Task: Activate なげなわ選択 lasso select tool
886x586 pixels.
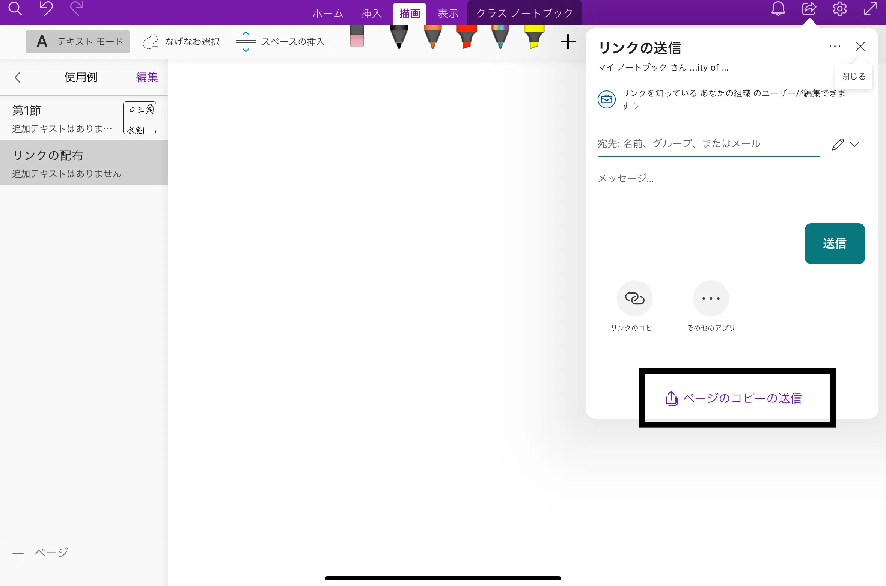Action: tap(181, 42)
